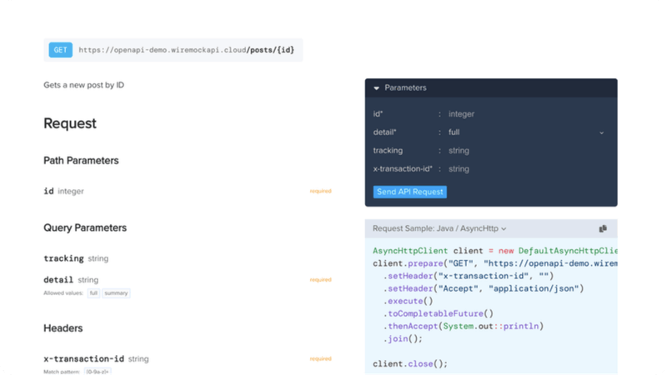This screenshot has height=375, width=667.
Task: Click the required label next to id
Action: click(x=320, y=192)
